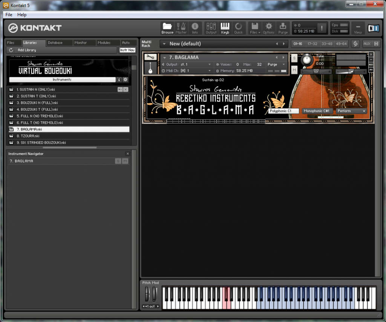Click the baglama instrument icon in the header

[150, 68]
